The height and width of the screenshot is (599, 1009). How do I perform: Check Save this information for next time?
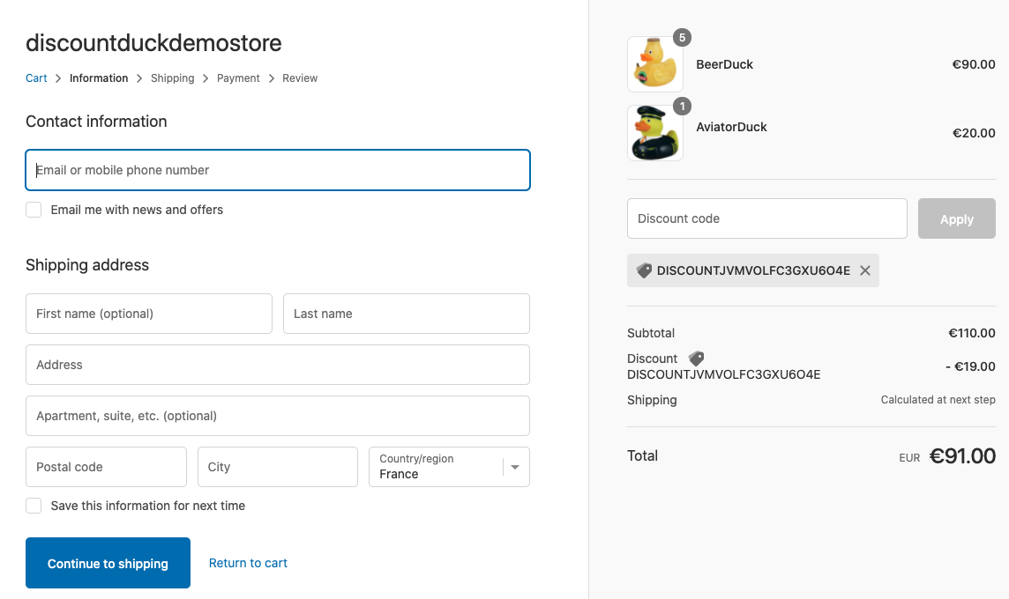(34, 506)
